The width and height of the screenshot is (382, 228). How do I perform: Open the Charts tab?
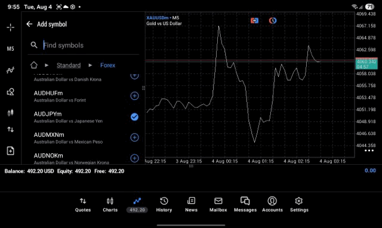(110, 205)
